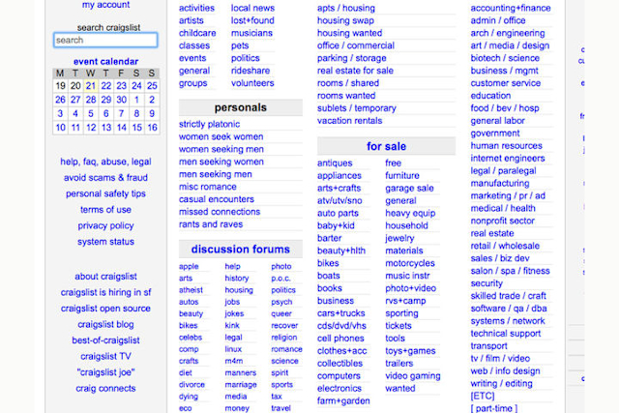Open the privacy policy link
This screenshot has height=413, width=619.
[x=105, y=226]
